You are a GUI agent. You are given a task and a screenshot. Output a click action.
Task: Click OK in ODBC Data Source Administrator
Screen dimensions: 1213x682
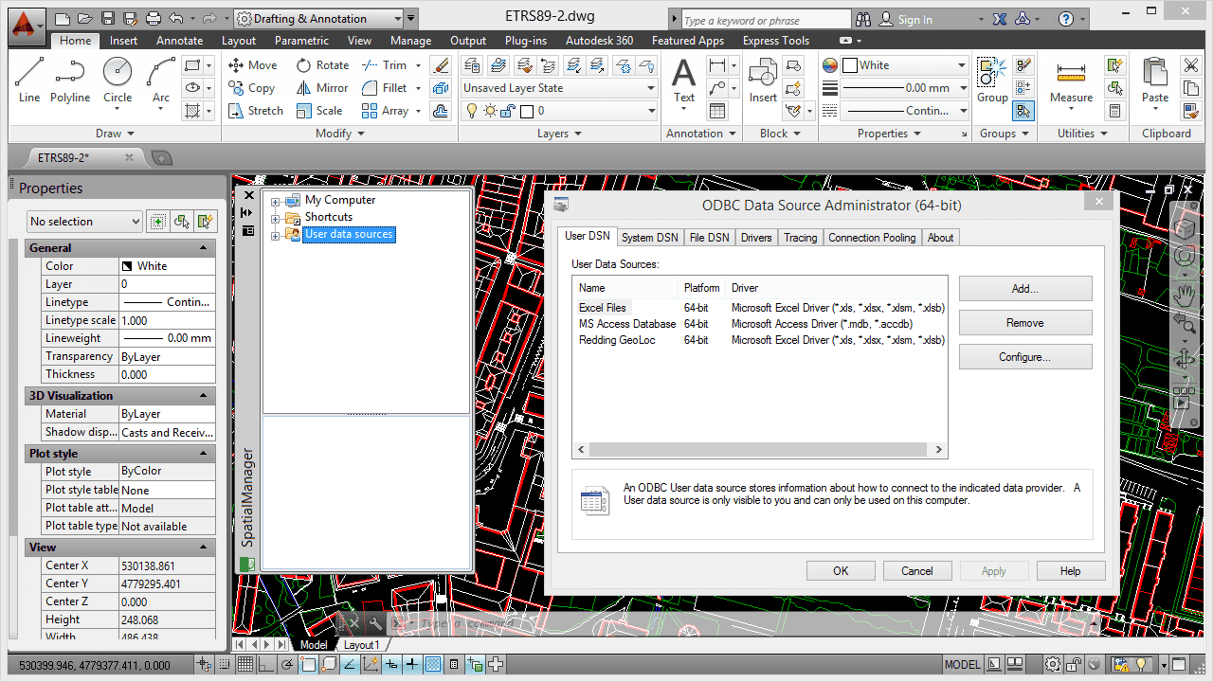(841, 571)
